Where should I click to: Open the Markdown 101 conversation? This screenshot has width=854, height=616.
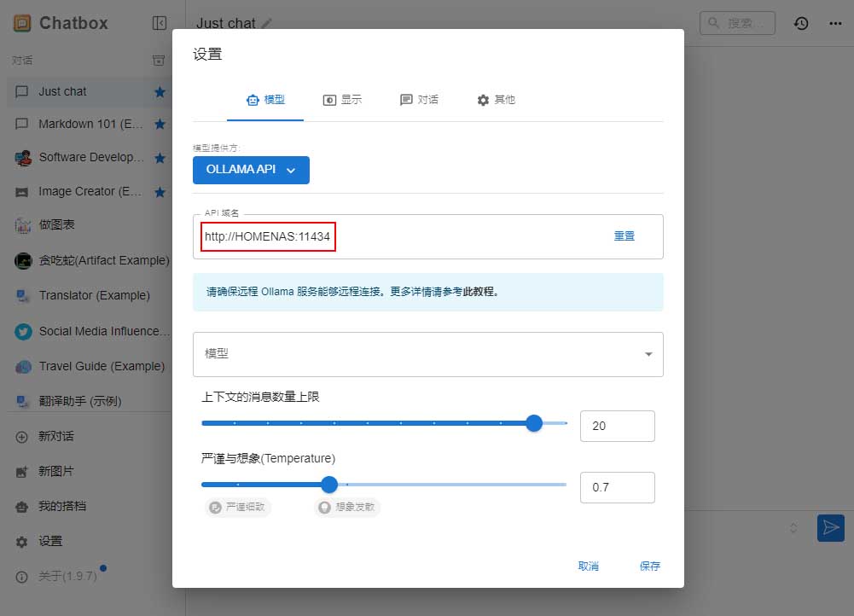[x=90, y=125]
